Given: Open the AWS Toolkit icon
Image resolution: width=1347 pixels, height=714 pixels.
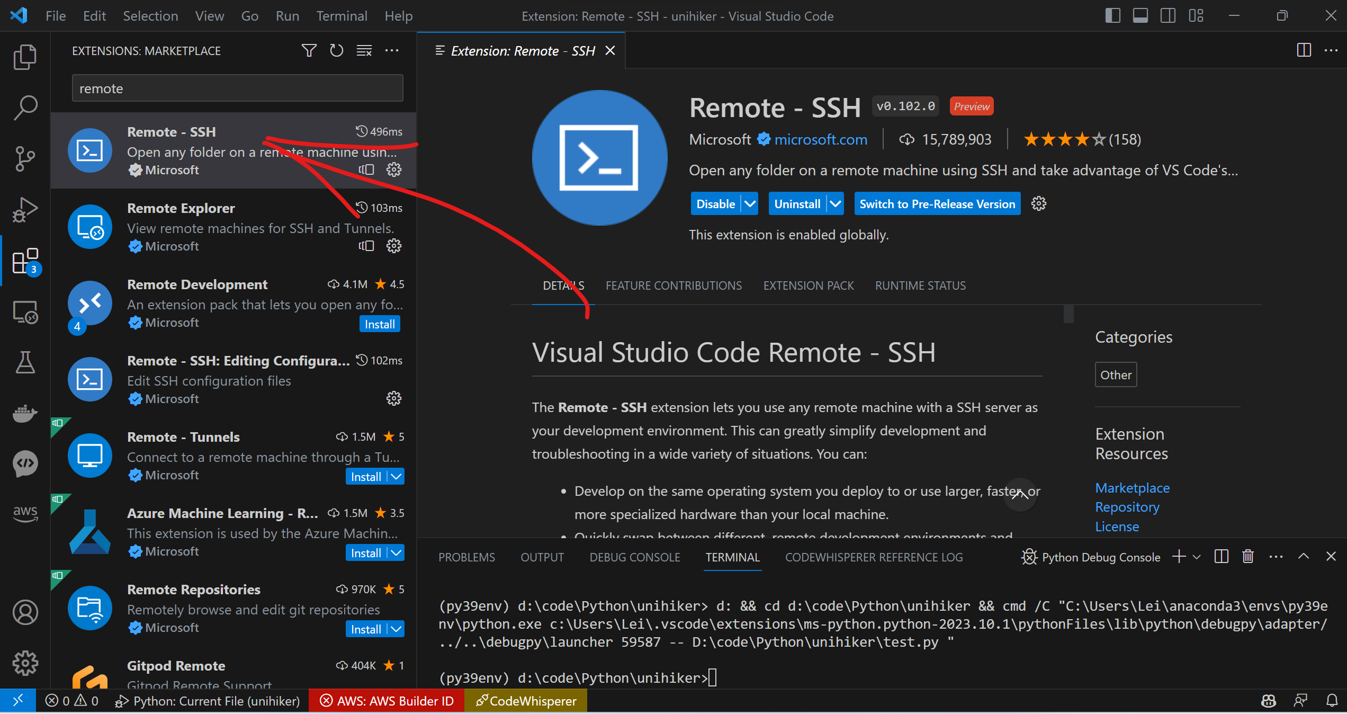Looking at the screenshot, I should (x=25, y=513).
